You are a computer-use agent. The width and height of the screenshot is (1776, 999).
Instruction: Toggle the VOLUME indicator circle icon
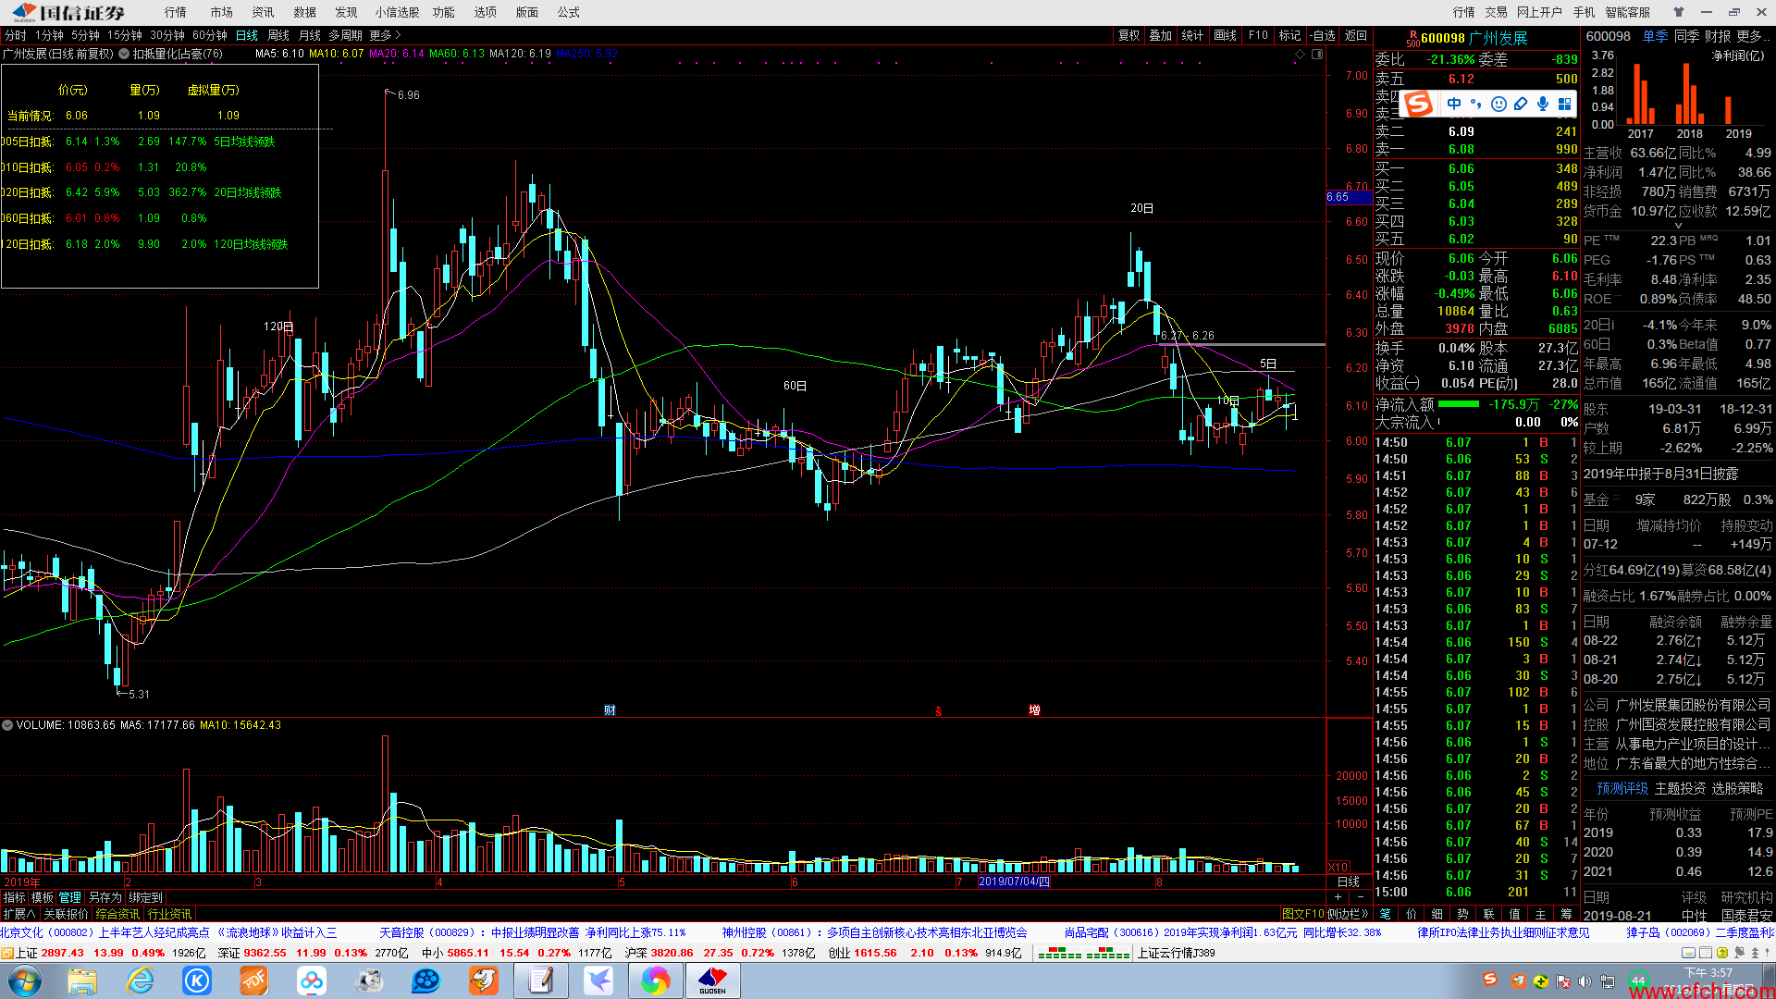(7, 725)
